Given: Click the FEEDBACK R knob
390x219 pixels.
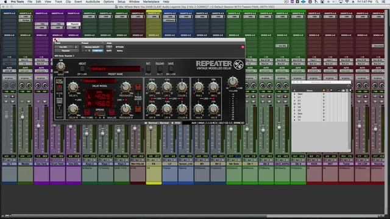Looking at the screenshot, I should [126, 109].
